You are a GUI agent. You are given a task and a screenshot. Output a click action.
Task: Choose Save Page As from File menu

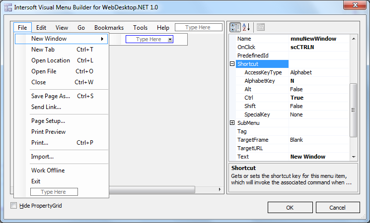(x=51, y=96)
